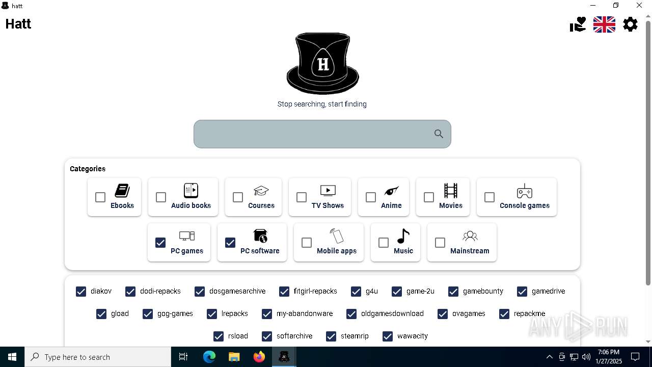This screenshot has width=652, height=367.
Task: Click the magnifier search icon
Action: (x=439, y=134)
